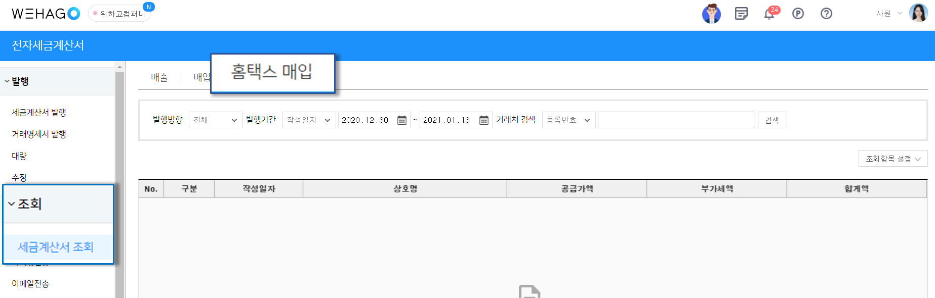Open the points P icon
This screenshot has height=298, width=935.
(x=798, y=14)
